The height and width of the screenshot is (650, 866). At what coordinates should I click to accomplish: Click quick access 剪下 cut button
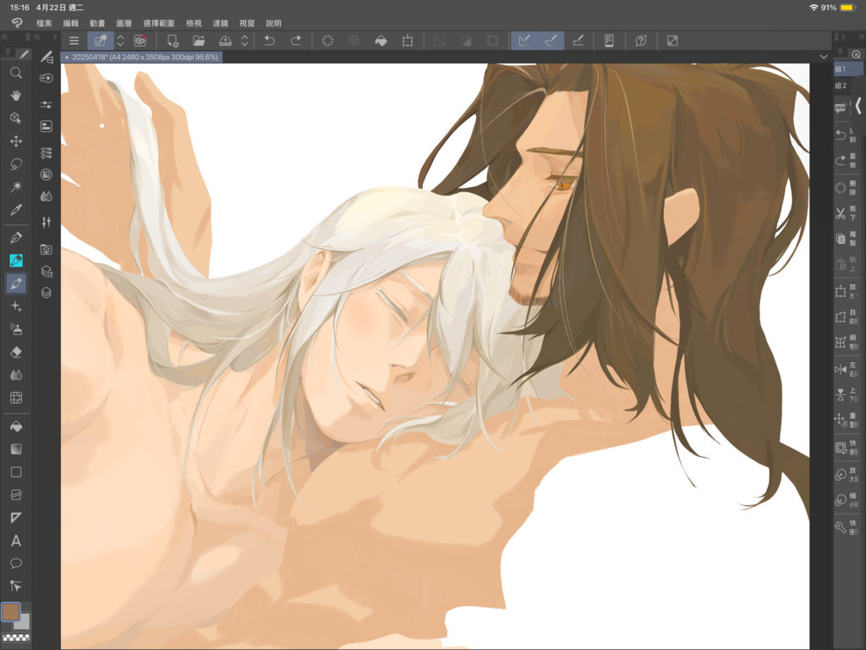point(846,212)
